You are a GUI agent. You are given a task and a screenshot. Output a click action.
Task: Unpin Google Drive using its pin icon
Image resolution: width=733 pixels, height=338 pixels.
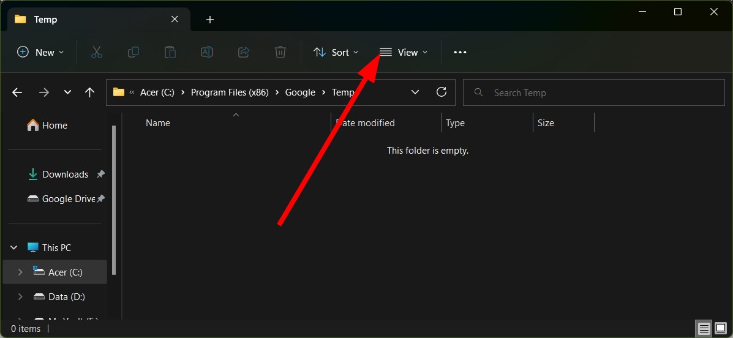pyautogui.click(x=100, y=198)
